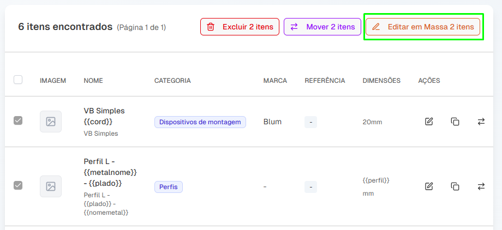Viewport: 502px width, 230px height.
Task: Open Editar em Massa 2 itens
Action: tap(423, 27)
